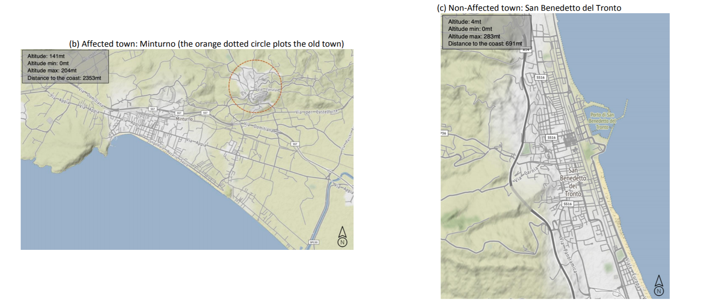Click the "(b) Affected town: Minturno" caption
Screen dimensions: 701x306
point(206,44)
